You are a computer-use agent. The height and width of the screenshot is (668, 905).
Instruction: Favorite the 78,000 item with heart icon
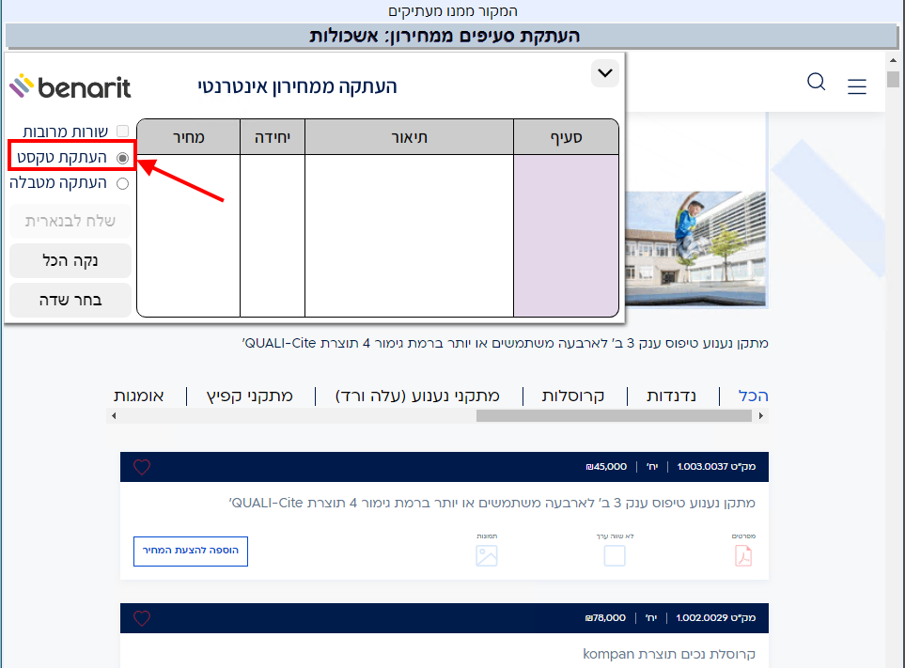pos(142,618)
